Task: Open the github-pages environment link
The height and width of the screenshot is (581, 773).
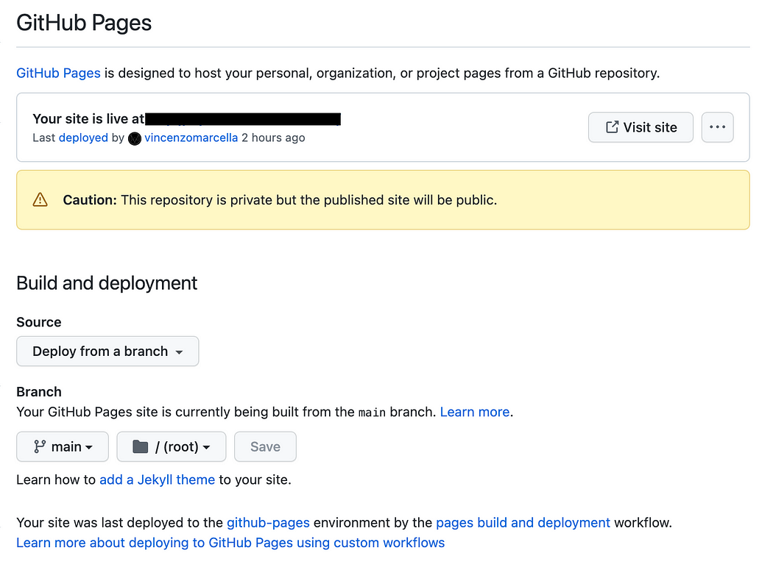Action: 268,522
